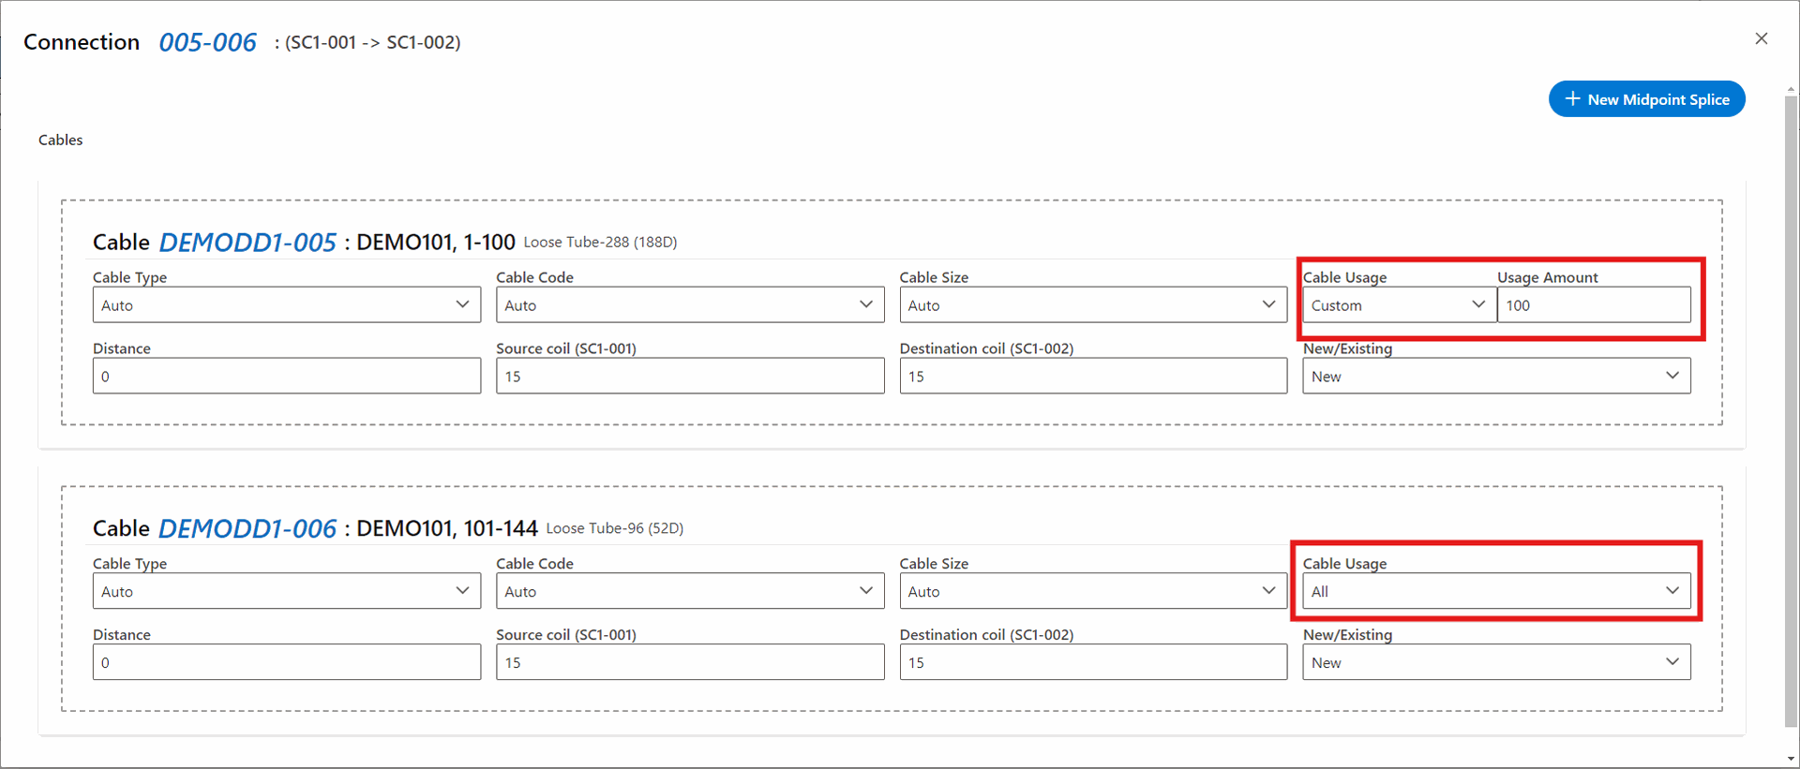This screenshot has height=769, width=1800.
Task: Select the Cables section label
Action: 60,140
